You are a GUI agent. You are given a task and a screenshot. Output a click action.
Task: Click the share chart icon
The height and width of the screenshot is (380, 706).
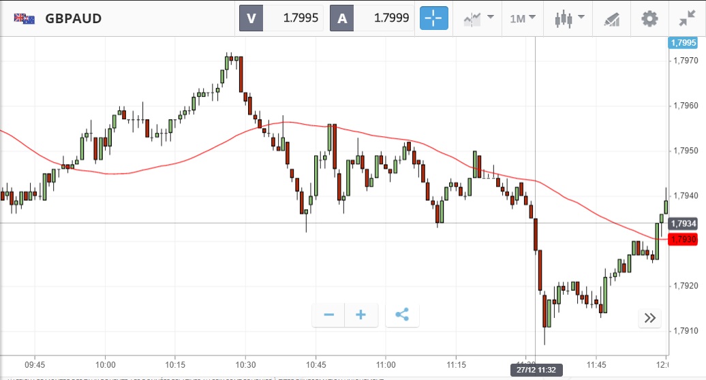coord(402,315)
